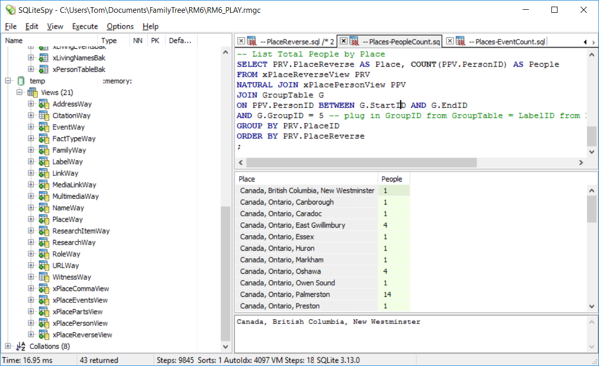Click scroll-tabs-left arrow in tab bar
599x366 pixels.
pyautogui.click(x=585, y=42)
